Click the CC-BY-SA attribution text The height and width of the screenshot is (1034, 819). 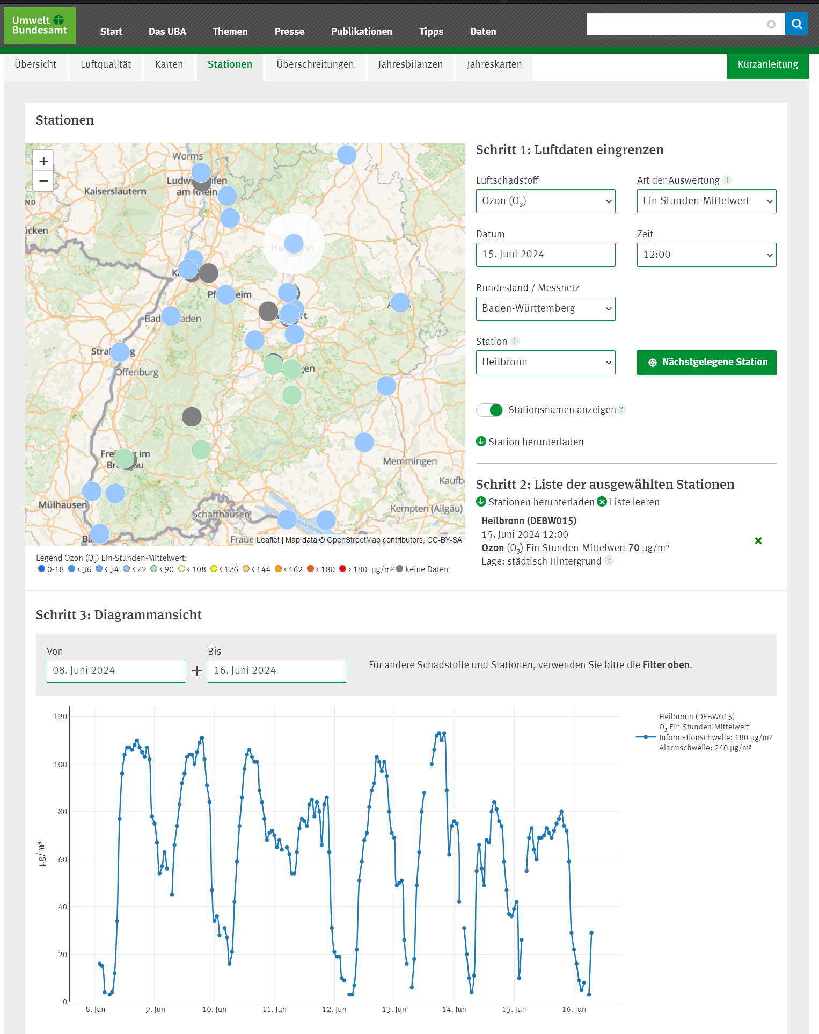click(x=444, y=540)
